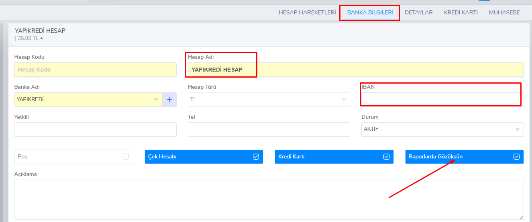Disable Raporlarda Gözüksün checkbox
532x222 pixels.
coord(517,156)
